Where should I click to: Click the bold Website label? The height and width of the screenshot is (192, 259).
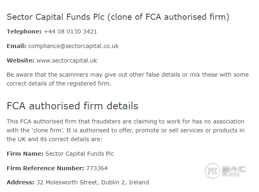click(x=21, y=61)
